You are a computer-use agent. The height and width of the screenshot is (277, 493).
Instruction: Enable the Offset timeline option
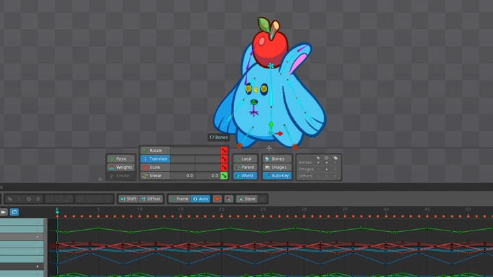[x=151, y=199]
